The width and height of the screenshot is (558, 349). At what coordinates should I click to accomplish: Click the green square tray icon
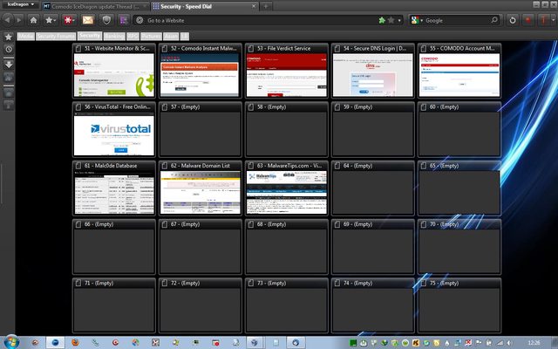[353, 343]
